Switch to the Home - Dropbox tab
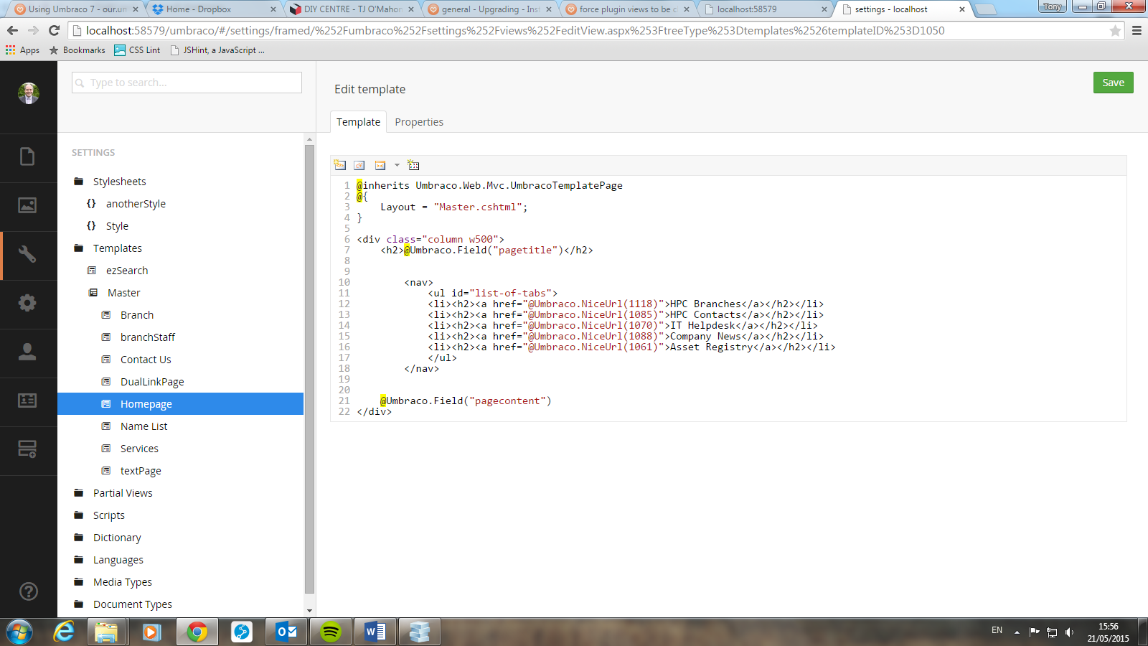Screen dimensions: 1148x646 (214, 9)
